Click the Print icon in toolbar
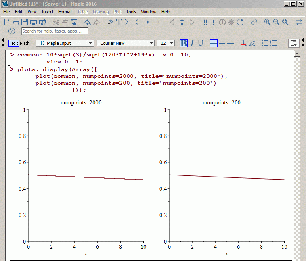Screen dimensions: 306x261 tap(34, 22)
